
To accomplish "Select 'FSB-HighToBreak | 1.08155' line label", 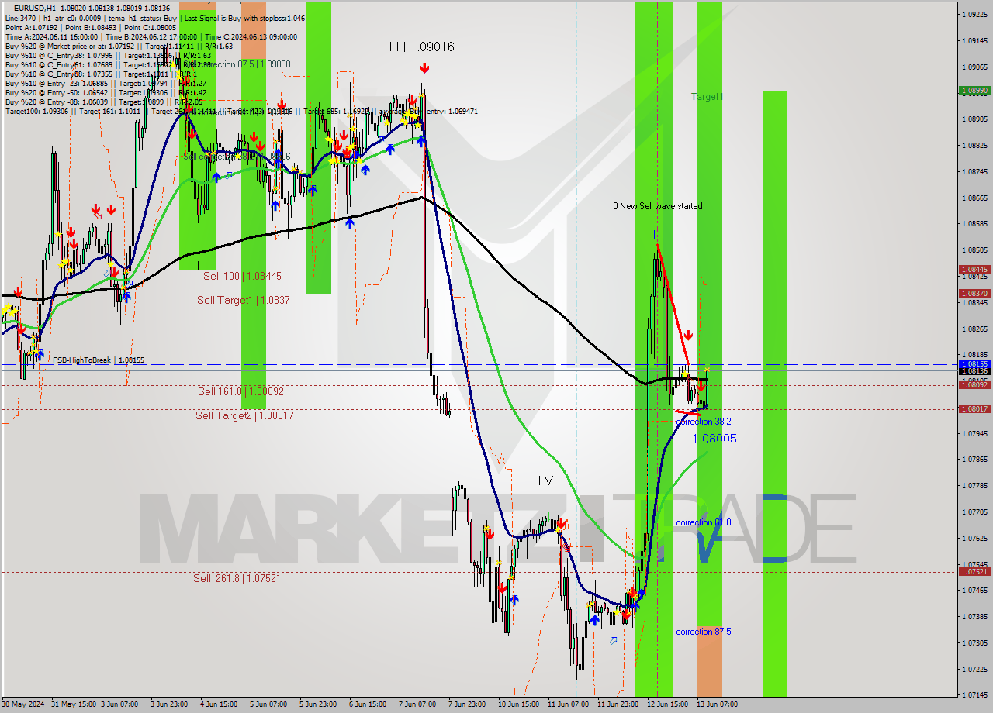I will click(99, 360).
